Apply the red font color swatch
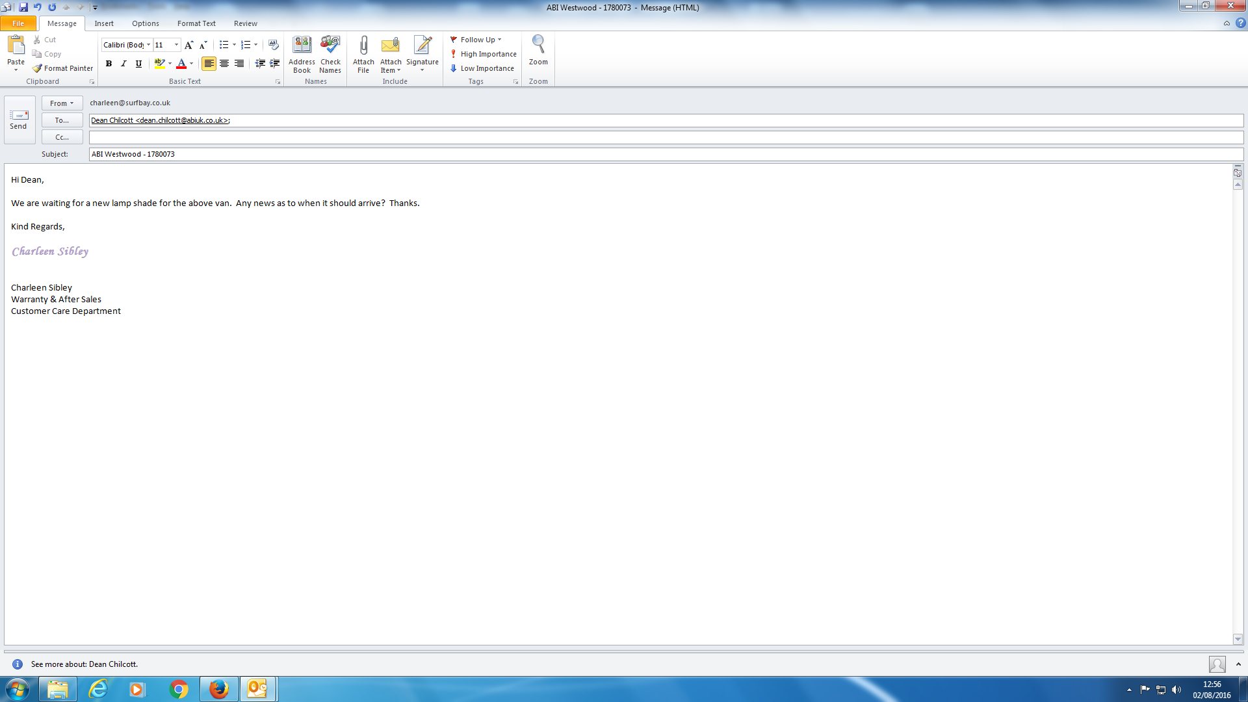This screenshot has width=1248, height=702. coord(181,63)
